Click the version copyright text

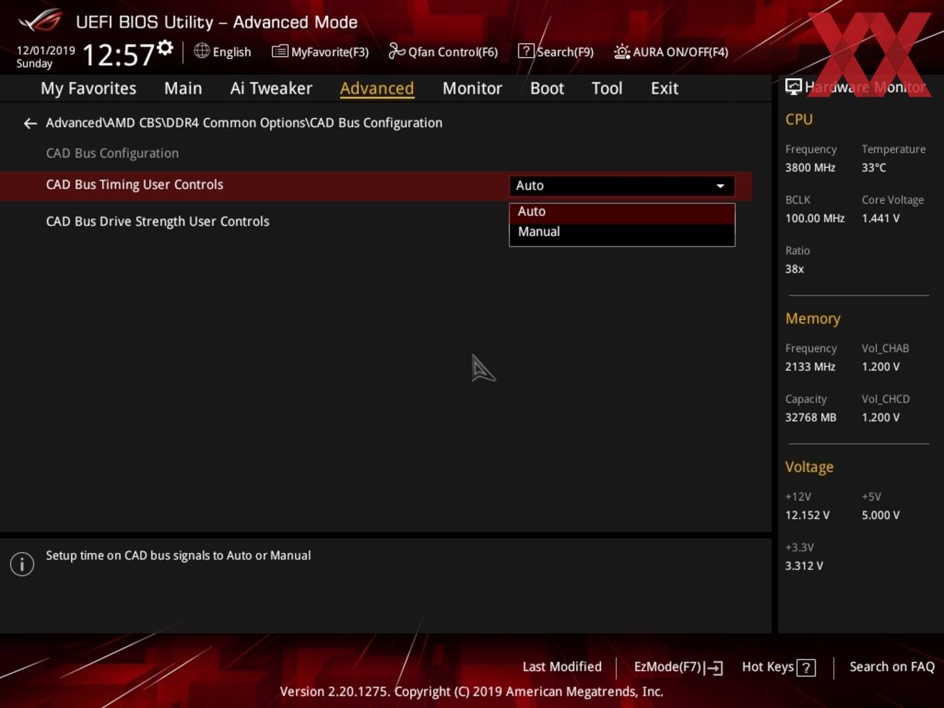pyautogui.click(x=471, y=692)
